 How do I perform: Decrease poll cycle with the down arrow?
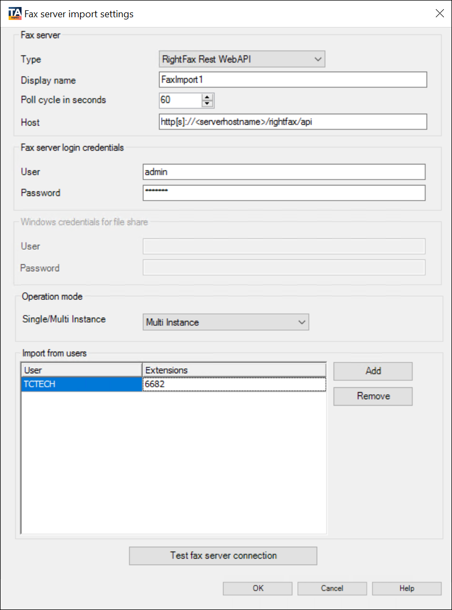207,104
